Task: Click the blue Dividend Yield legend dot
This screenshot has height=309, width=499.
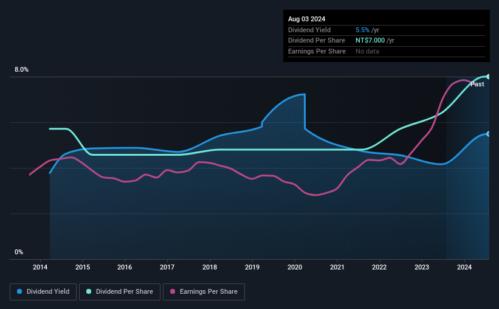Action: click(19, 291)
